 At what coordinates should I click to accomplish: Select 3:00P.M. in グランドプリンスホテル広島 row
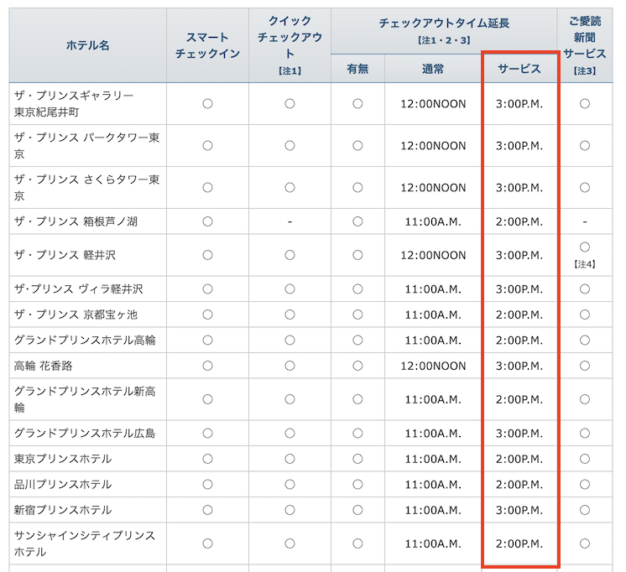click(519, 434)
